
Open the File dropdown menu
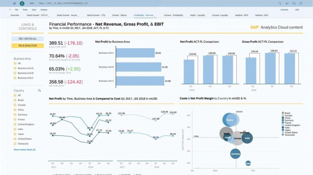click(16, 10)
